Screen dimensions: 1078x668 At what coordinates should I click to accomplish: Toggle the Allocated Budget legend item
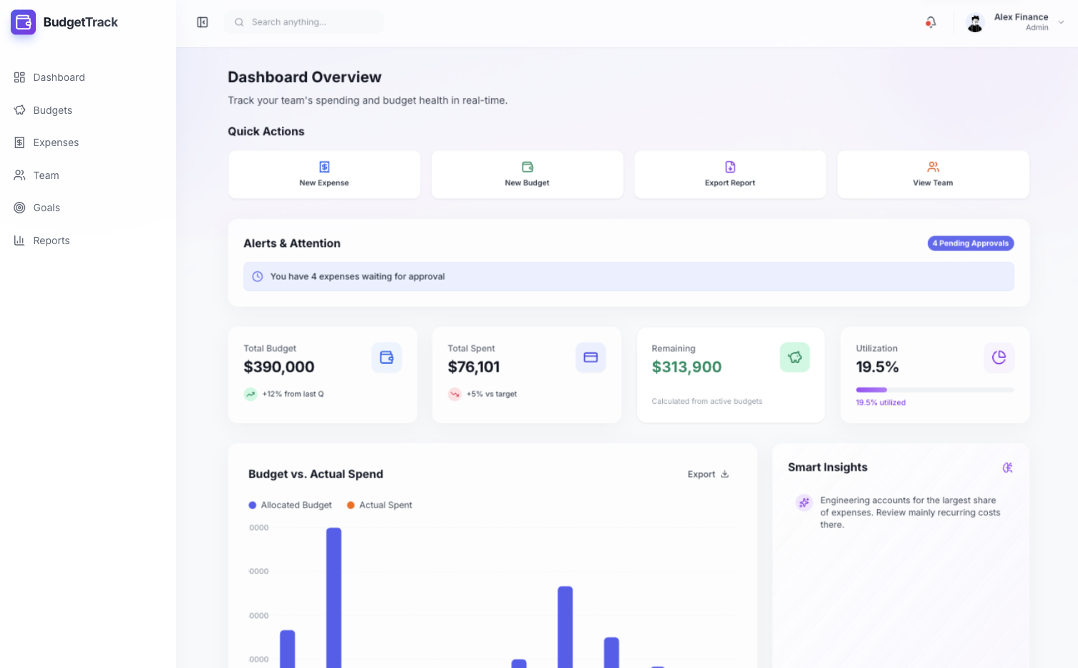[x=290, y=505]
